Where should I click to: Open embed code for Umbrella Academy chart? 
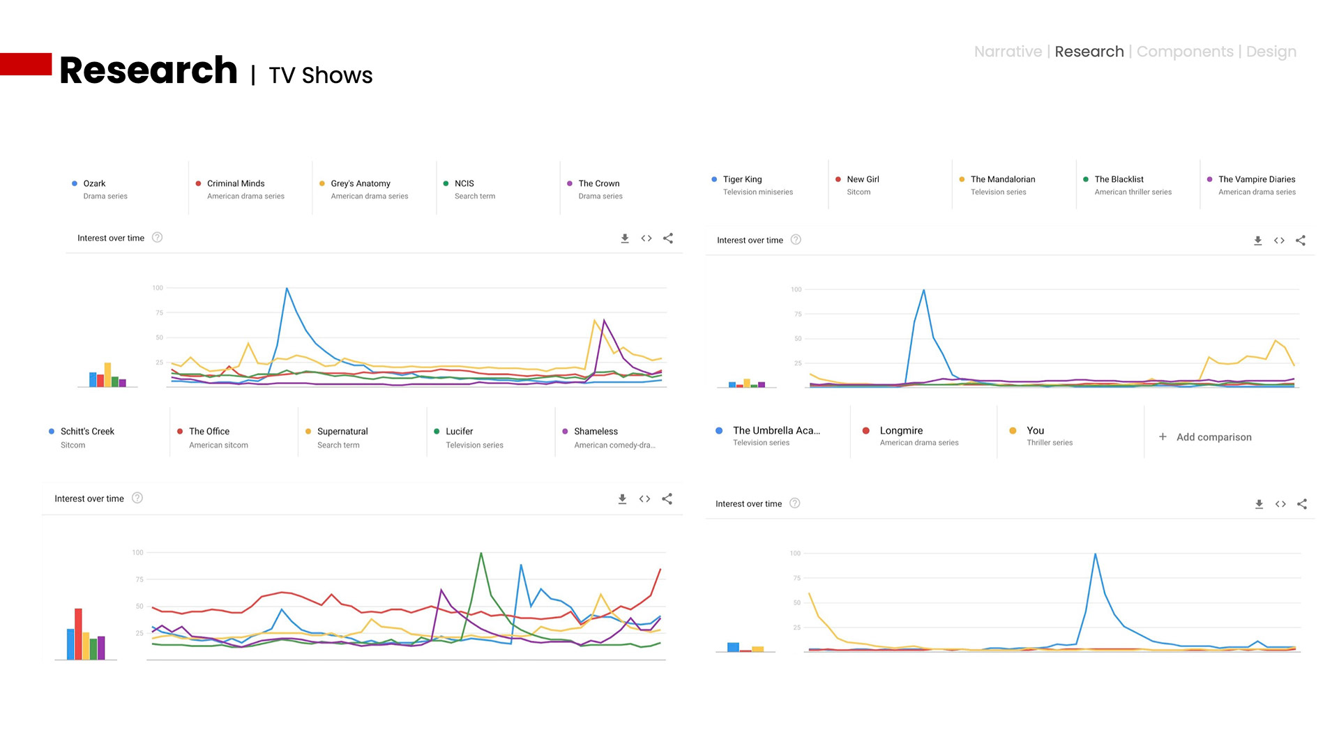point(1280,504)
